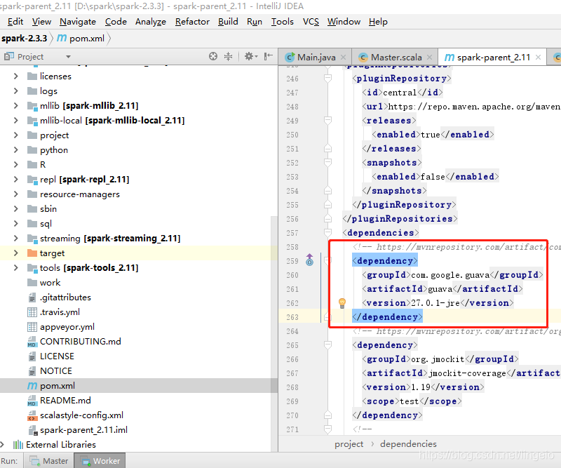Close the Master.scala tab
This screenshot has height=468, width=561.
pos(429,58)
